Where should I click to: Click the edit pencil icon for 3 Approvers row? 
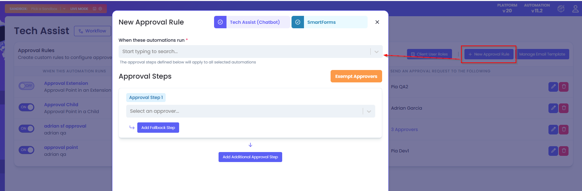click(x=553, y=130)
